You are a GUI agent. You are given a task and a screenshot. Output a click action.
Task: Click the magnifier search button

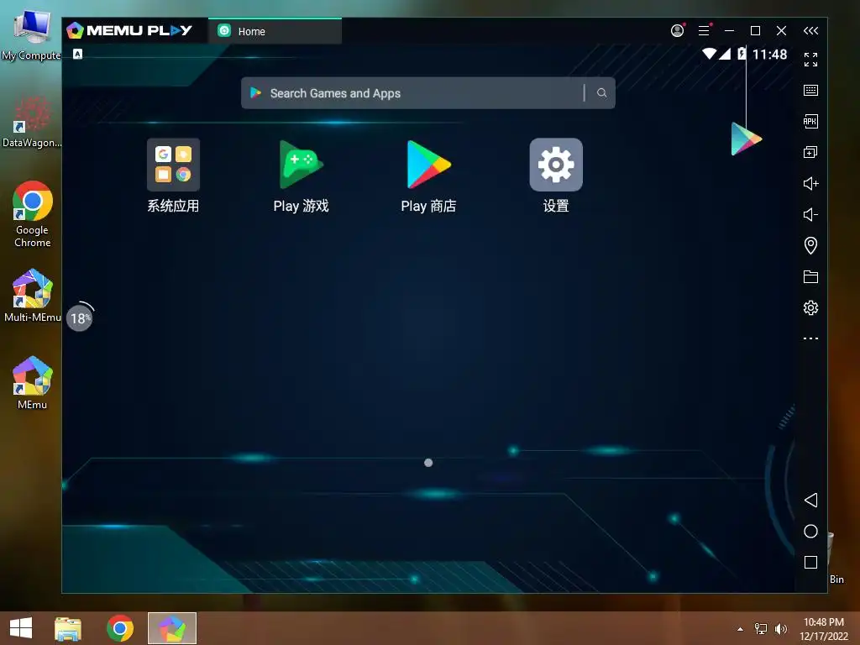[601, 93]
